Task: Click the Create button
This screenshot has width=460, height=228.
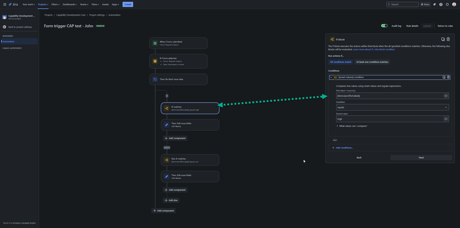Action: click(128, 5)
